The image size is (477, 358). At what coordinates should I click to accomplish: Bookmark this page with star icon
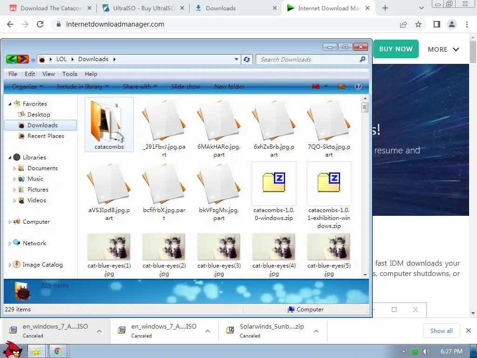coord(418,24)
